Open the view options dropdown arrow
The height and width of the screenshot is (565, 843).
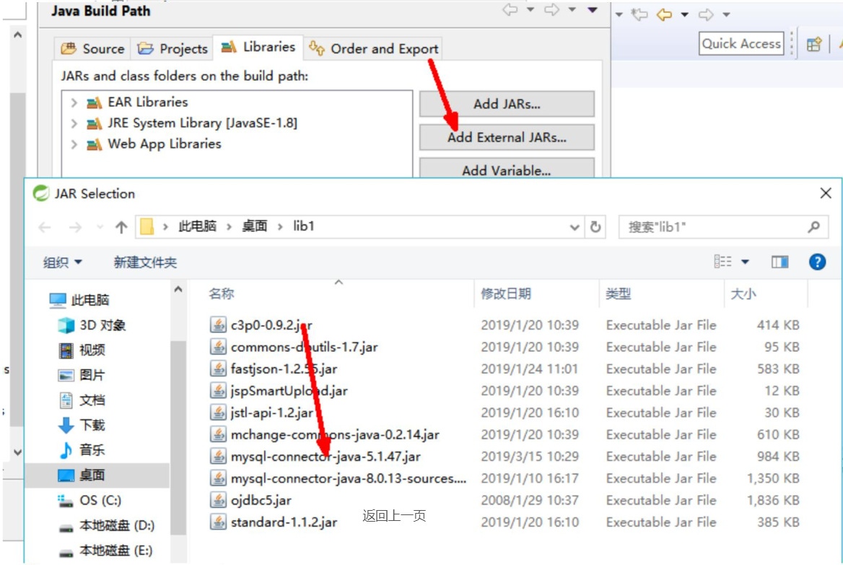(745, 262)
